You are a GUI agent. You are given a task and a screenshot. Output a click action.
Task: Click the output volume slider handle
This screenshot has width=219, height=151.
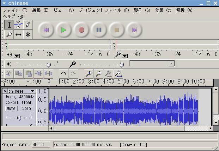[x=49, y=65]
